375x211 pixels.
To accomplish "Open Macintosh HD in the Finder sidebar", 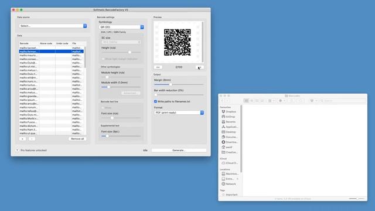I will (230, 173).
